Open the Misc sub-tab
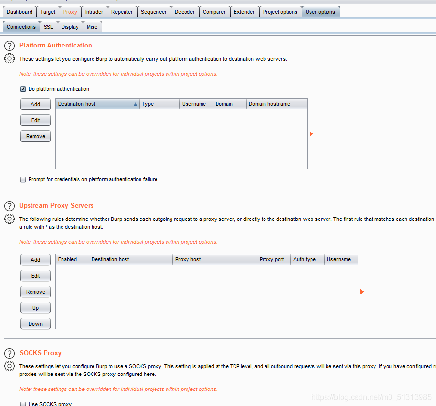 click(93, 27)
